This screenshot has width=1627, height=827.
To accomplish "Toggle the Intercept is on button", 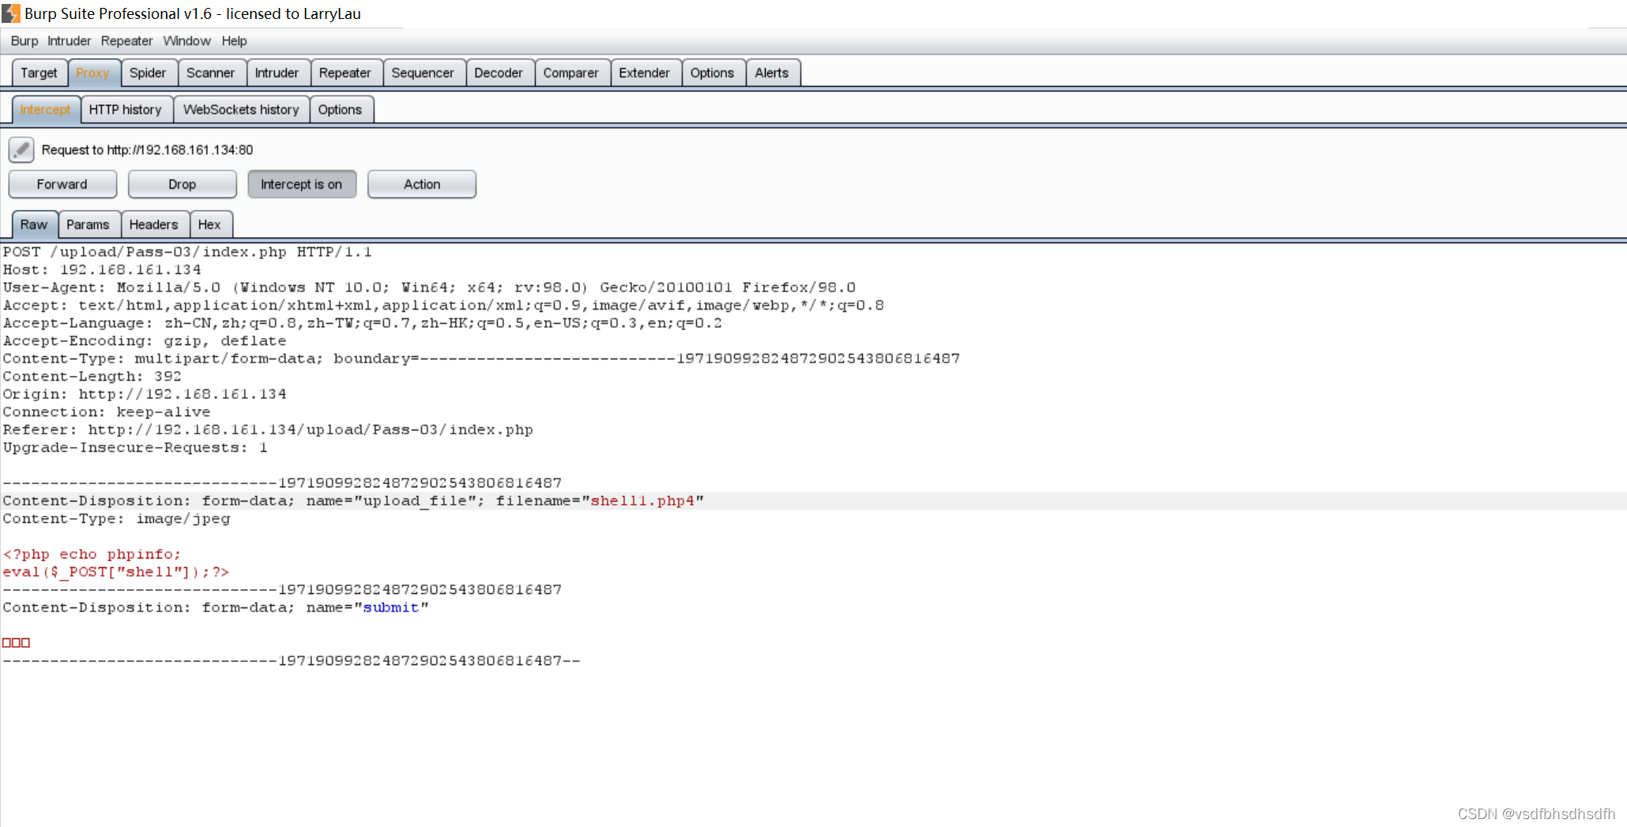I will (302, 184).
